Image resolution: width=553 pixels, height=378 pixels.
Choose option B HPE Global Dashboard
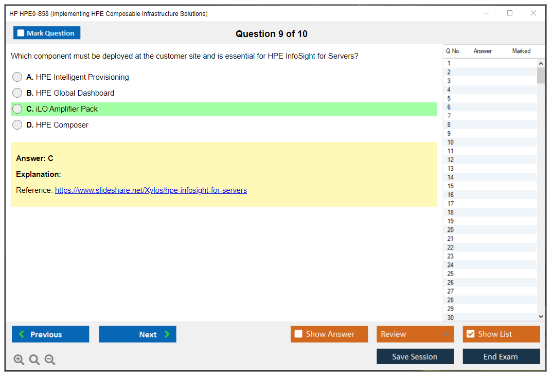click(x=17, y=93)
